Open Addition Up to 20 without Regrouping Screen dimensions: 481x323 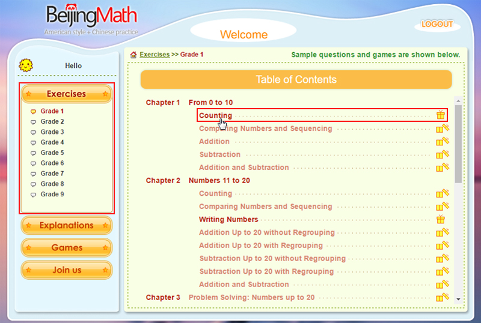tap(266, 232)
